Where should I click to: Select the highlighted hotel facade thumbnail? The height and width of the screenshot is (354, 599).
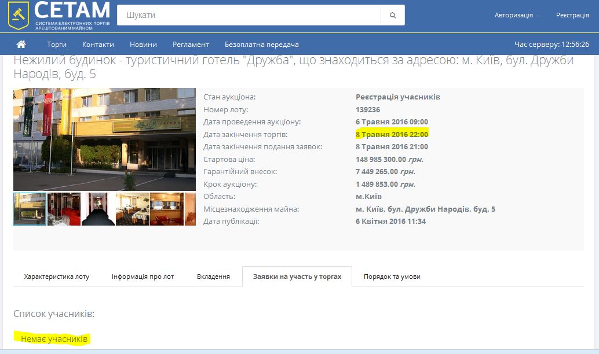(x=30, y=209)
